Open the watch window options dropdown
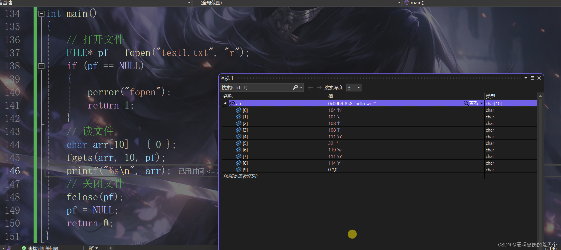The width and height of the screenshot is (561, 250). click(526, 78)
